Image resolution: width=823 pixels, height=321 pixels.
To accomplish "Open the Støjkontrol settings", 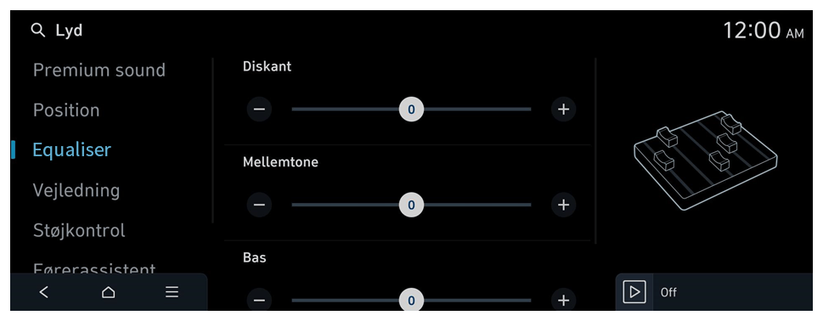I will (79, 230).
